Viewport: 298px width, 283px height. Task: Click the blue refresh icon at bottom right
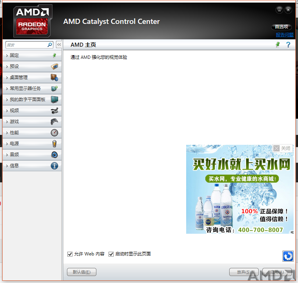pyautogui.click(x=288, y=256)
